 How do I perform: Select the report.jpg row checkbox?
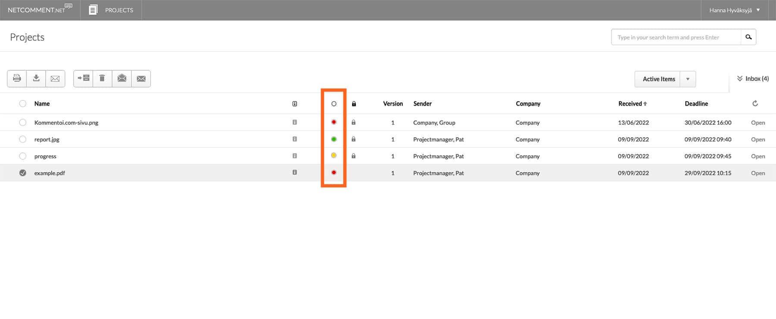[x=23, y=139]
